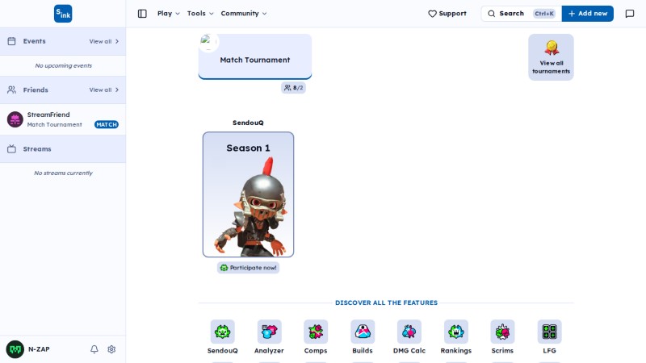The width and height of the screenshot is (646, 363).
Task: Click the N-ZAP username label
Action: [39, 349]
